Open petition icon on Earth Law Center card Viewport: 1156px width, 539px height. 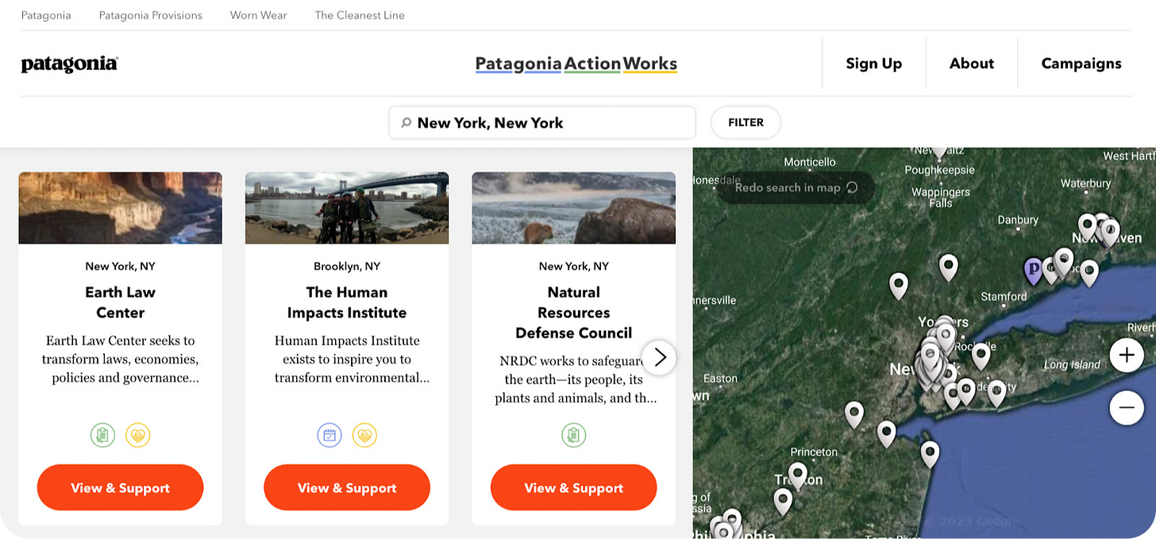tap(102, 435)
